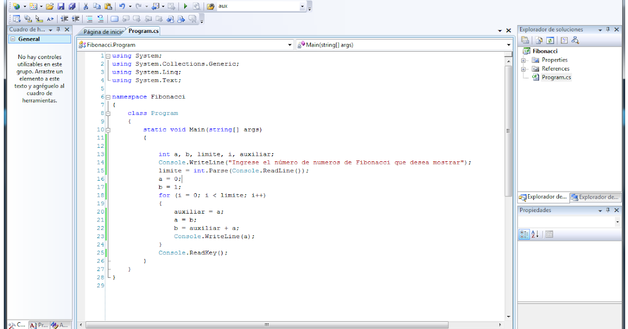Refresh the Explorador de soluciones panel
This screenshot has width=628, height=329.
[550, 41]
